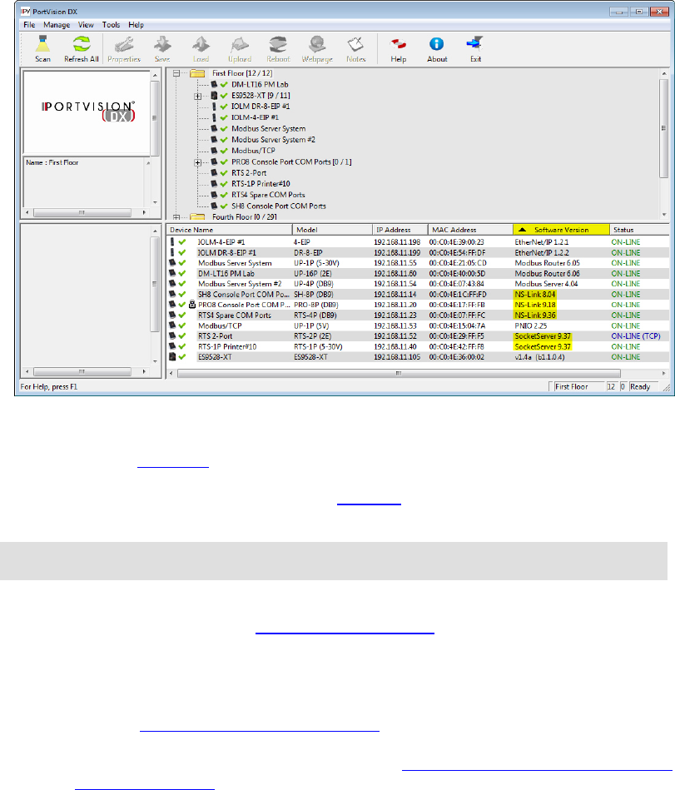Screen dimensions: 675x790
Task: Click tree pane scroll down arrow
Action: coord(664,215)
